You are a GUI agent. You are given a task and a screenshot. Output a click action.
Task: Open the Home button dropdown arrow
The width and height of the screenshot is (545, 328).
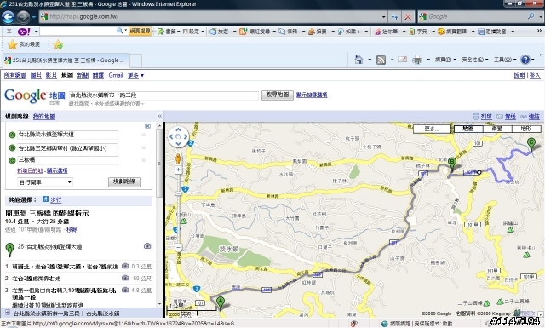(370, 60)
